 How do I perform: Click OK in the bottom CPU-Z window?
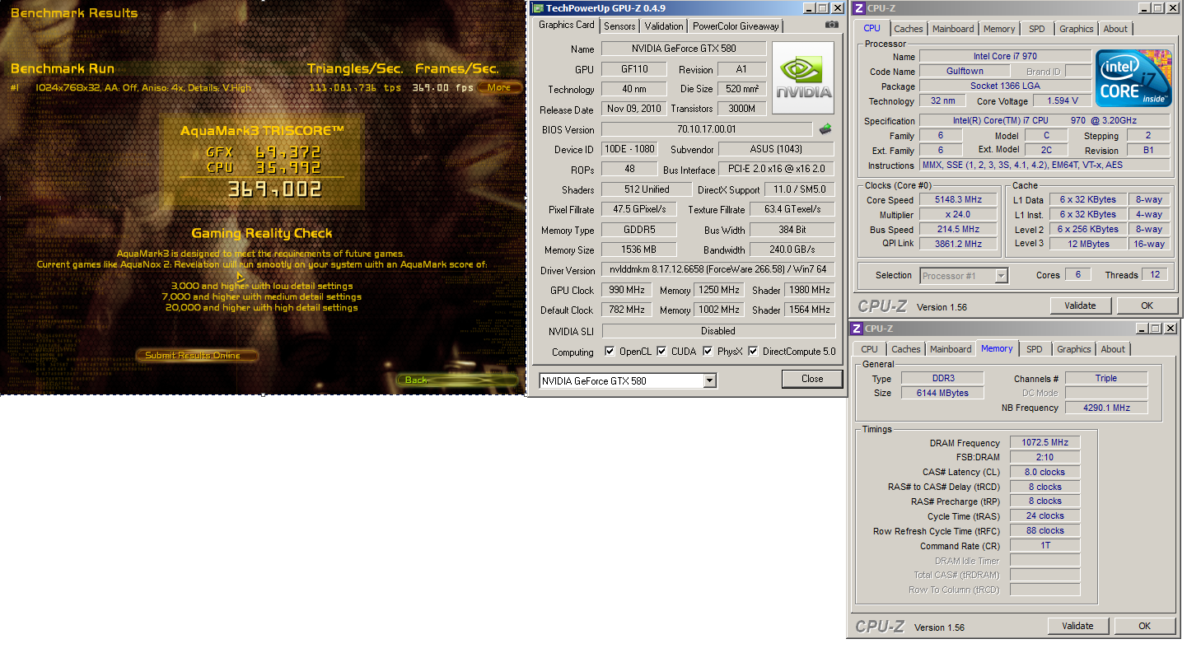point(1144,626)
